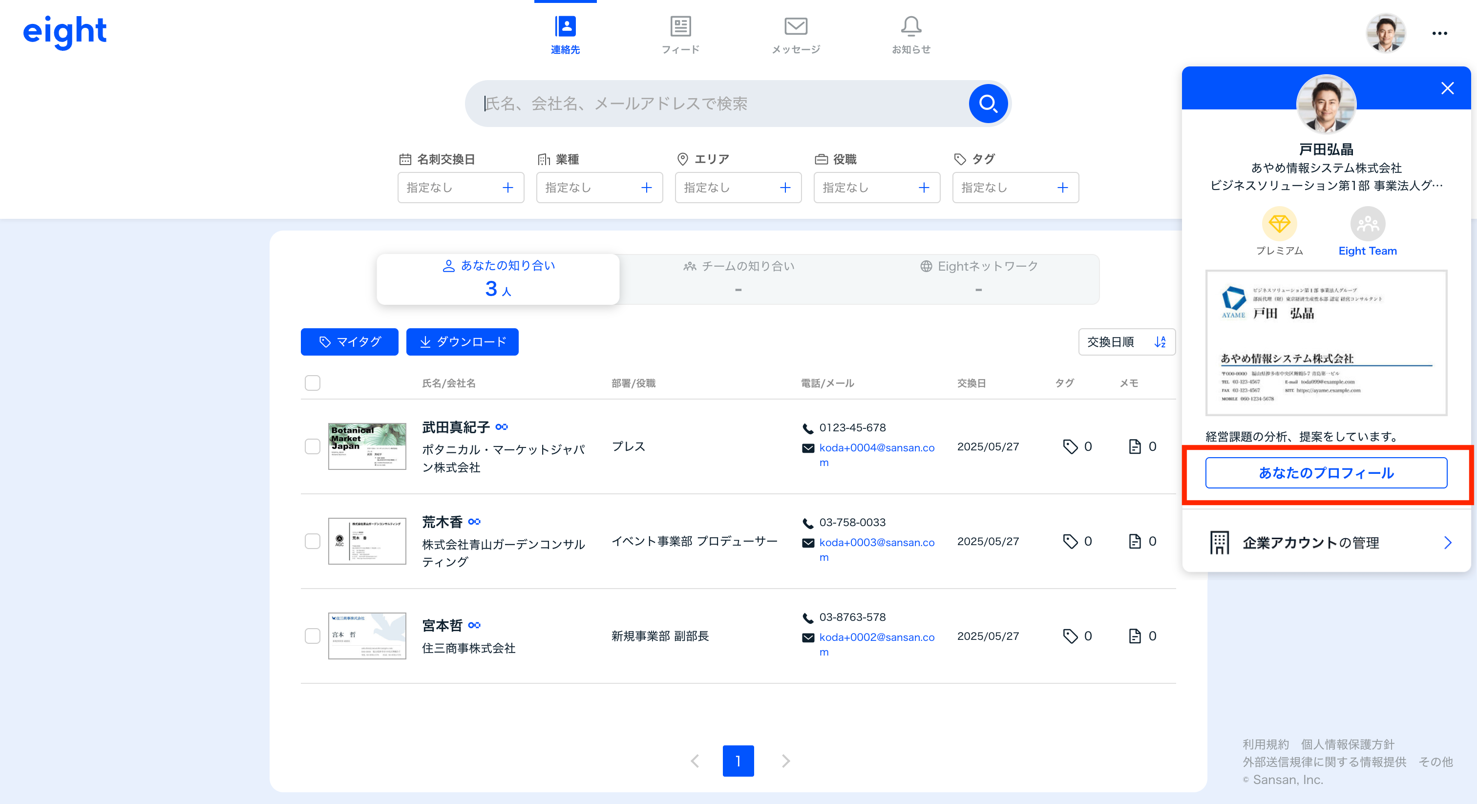Select all contacts via header checkbox
1477x804 pixels.
click(x=313, y=382)
